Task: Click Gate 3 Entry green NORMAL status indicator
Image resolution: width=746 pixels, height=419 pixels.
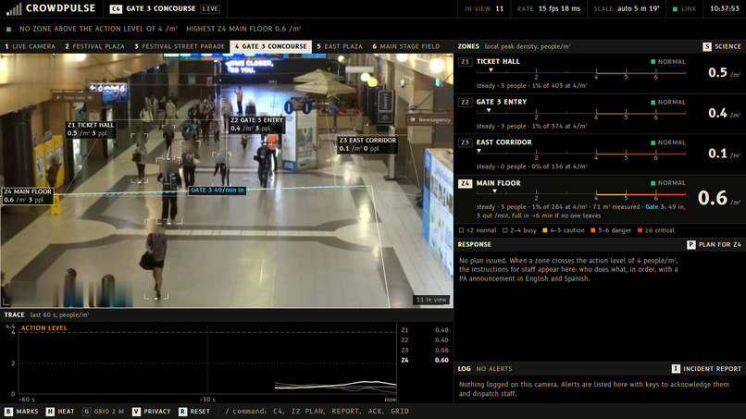Action: (653, 103)
